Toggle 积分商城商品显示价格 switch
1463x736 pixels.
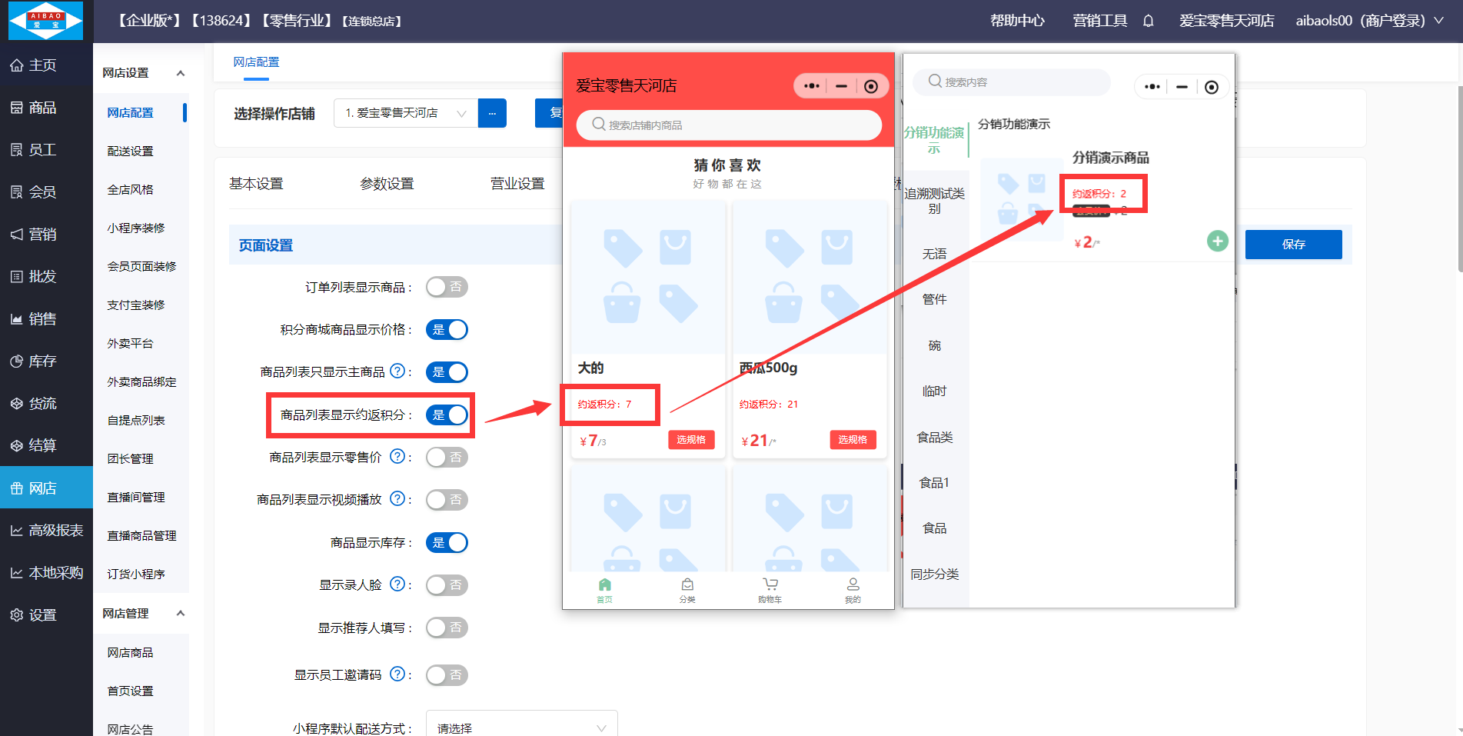coord(447,329)
